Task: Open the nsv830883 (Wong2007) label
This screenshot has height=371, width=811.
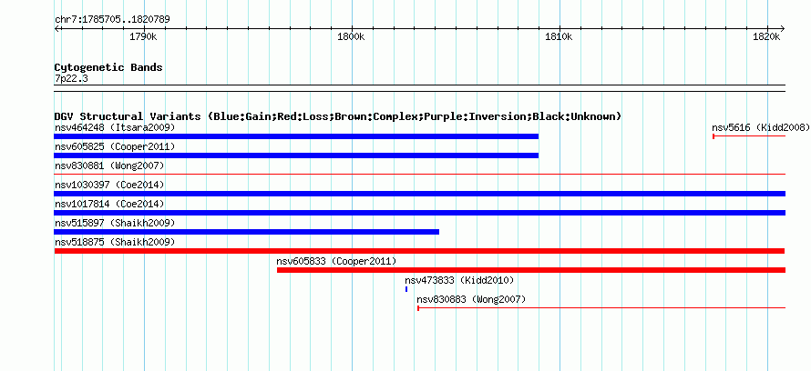Action: click(471, 299)
